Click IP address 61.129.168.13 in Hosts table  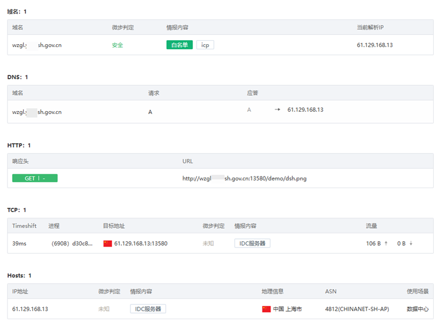(30, 309)
